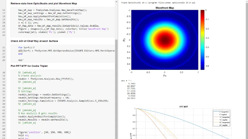Click line 'newWin.ApplyAndWaitForCompletion();'
Viewport: 248px width, 139px height.
pos(42,117)
